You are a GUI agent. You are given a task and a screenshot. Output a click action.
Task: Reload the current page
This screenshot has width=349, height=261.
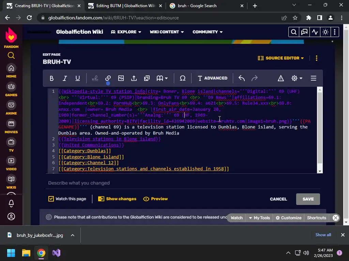coord(29,18)
